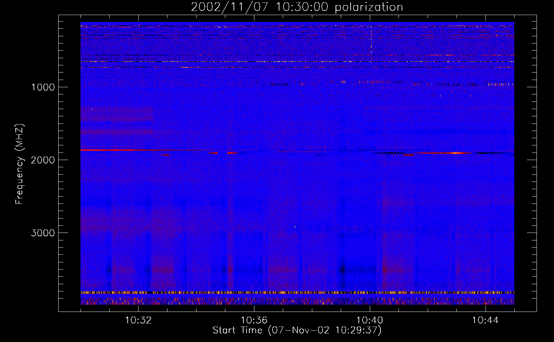Click the 10:44 time tick label

pos(486,320)
